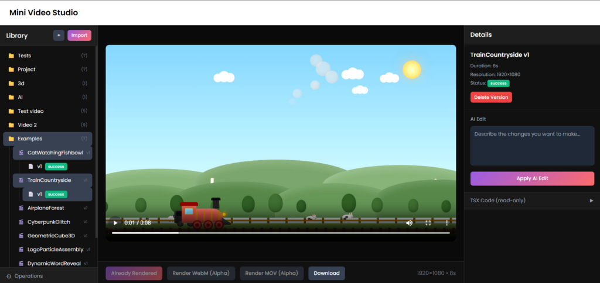Click the CyberpunkGlitch clapperboard icon
Image resolution: width=600 pixels, height=283 pixels.
(x=21, y=222)
